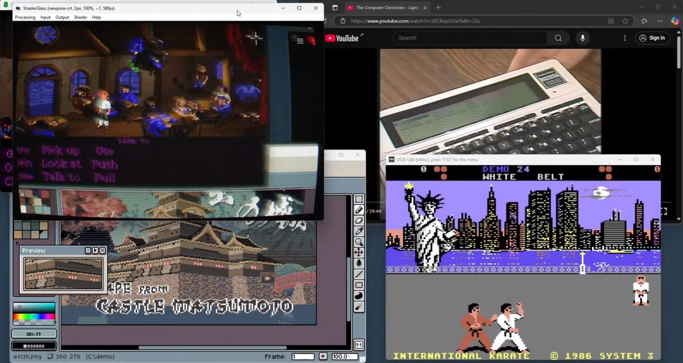
Task: Open the Copilot sidebar icon
Action: pos(675,21)
